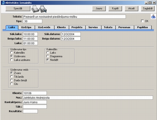Create new record with Jauns
157x120 pixels.
99,8
